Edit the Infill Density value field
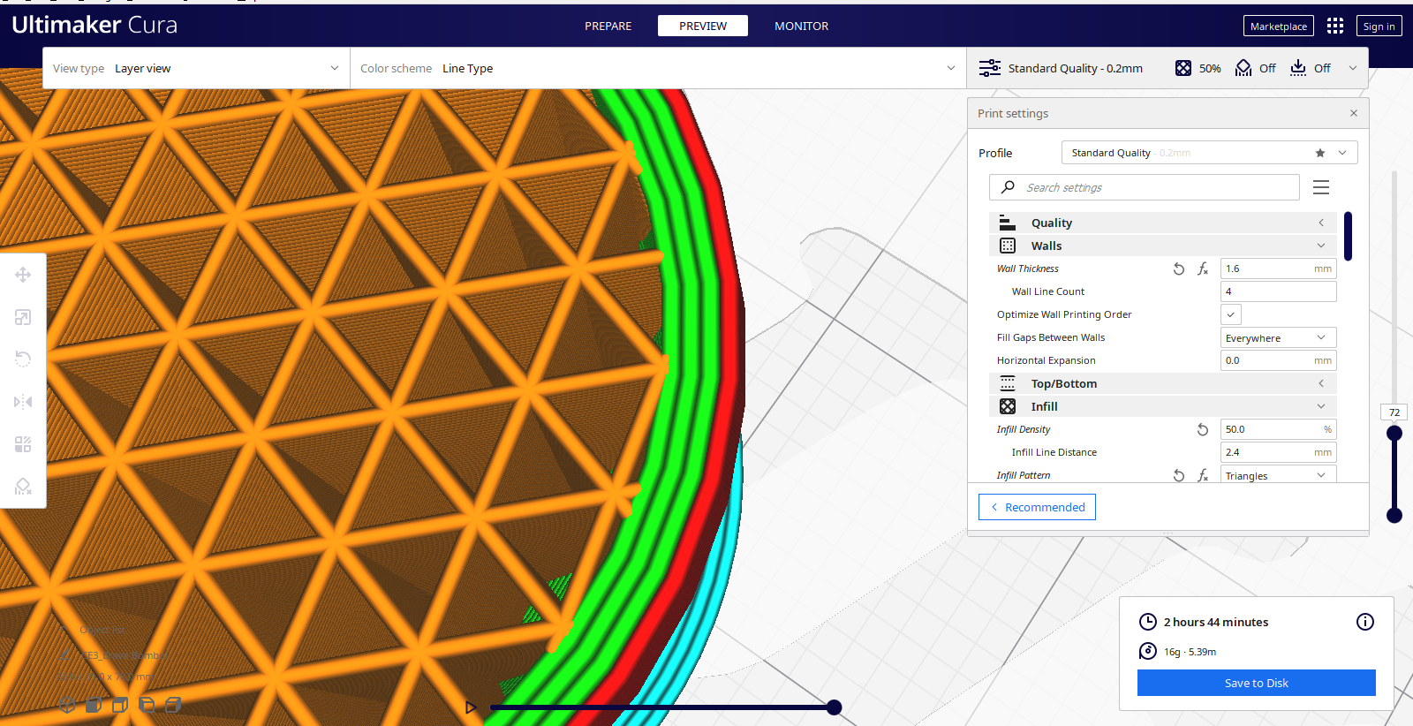 pos(1278,429)
